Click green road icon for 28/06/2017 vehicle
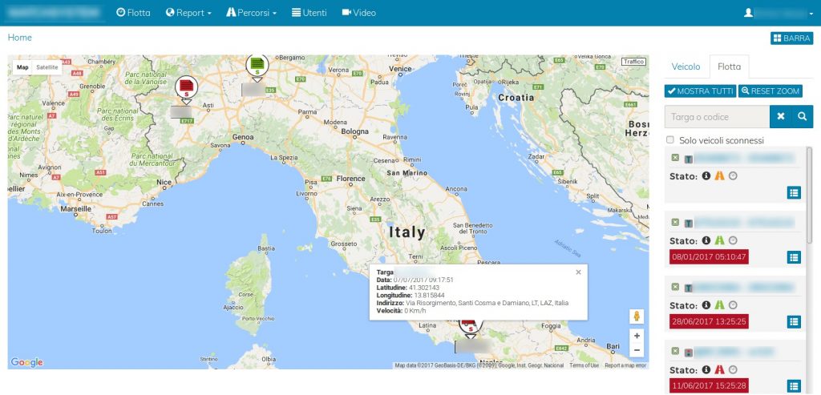 pos(719,305)
